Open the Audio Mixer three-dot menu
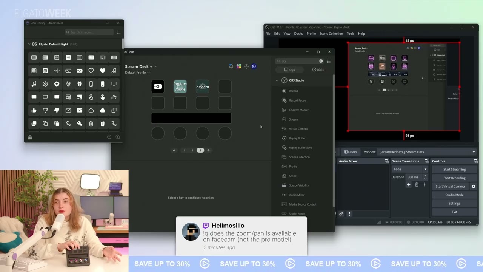The height and width of the screenshot is (272, 483). (349, 214)
